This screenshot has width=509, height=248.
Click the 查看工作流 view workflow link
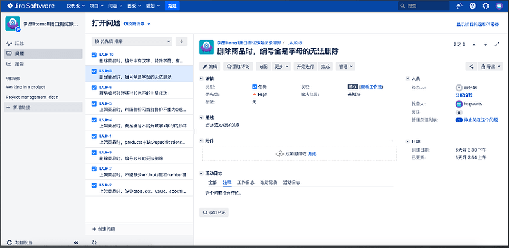pyautogui.click(x=372, y=87)
